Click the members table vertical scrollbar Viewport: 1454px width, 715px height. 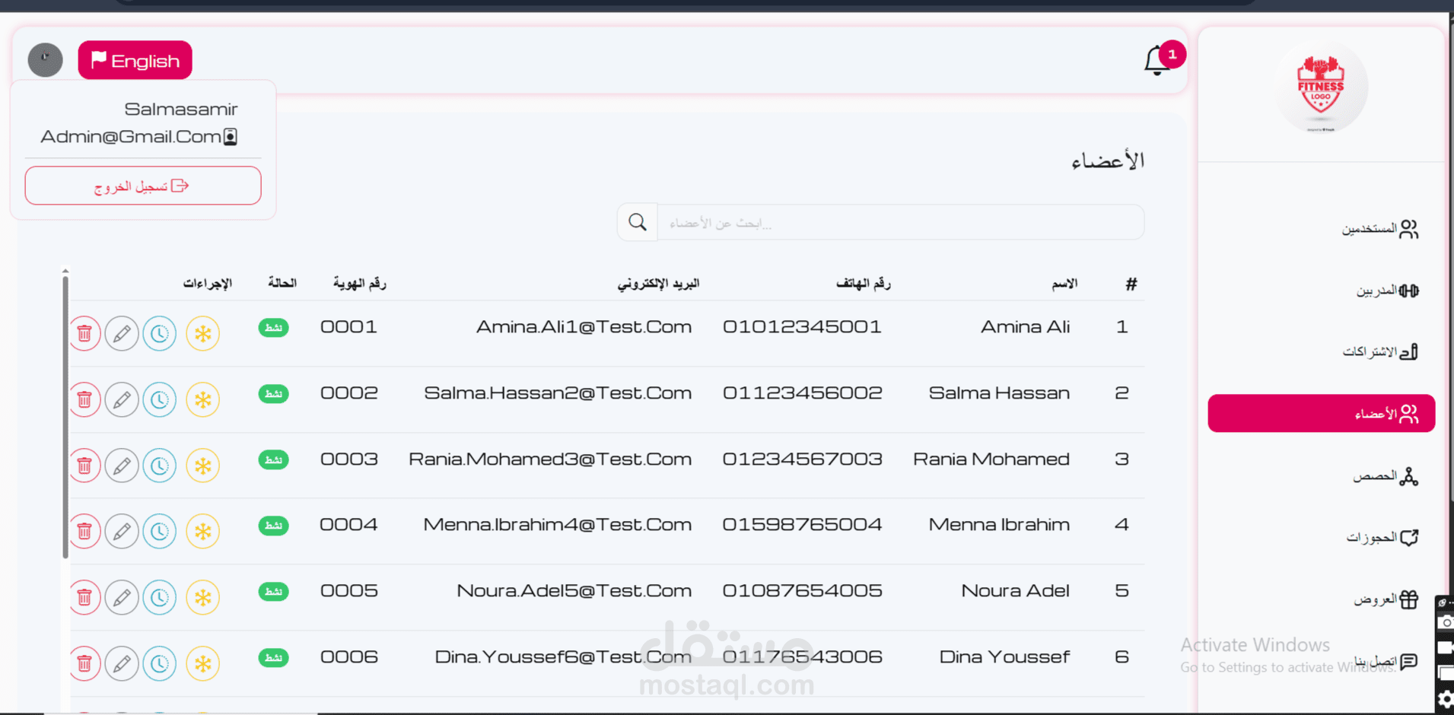65,417
